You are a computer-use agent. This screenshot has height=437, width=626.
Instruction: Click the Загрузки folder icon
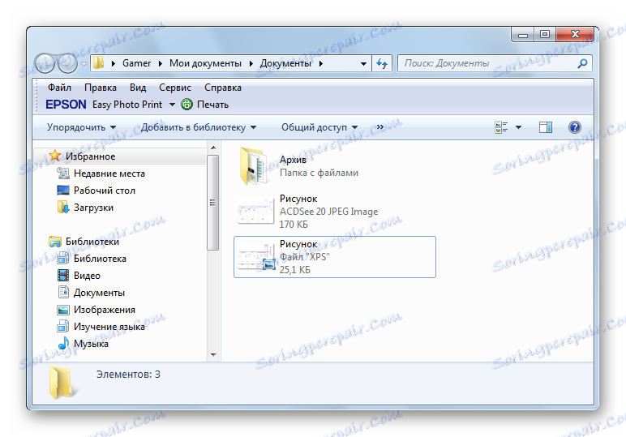pyautogui.click(x=62, y=207)
